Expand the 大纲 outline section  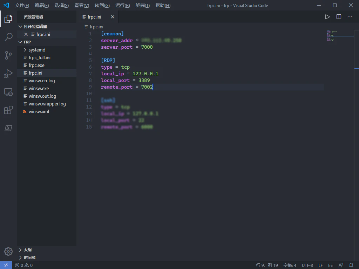point(27,250)
